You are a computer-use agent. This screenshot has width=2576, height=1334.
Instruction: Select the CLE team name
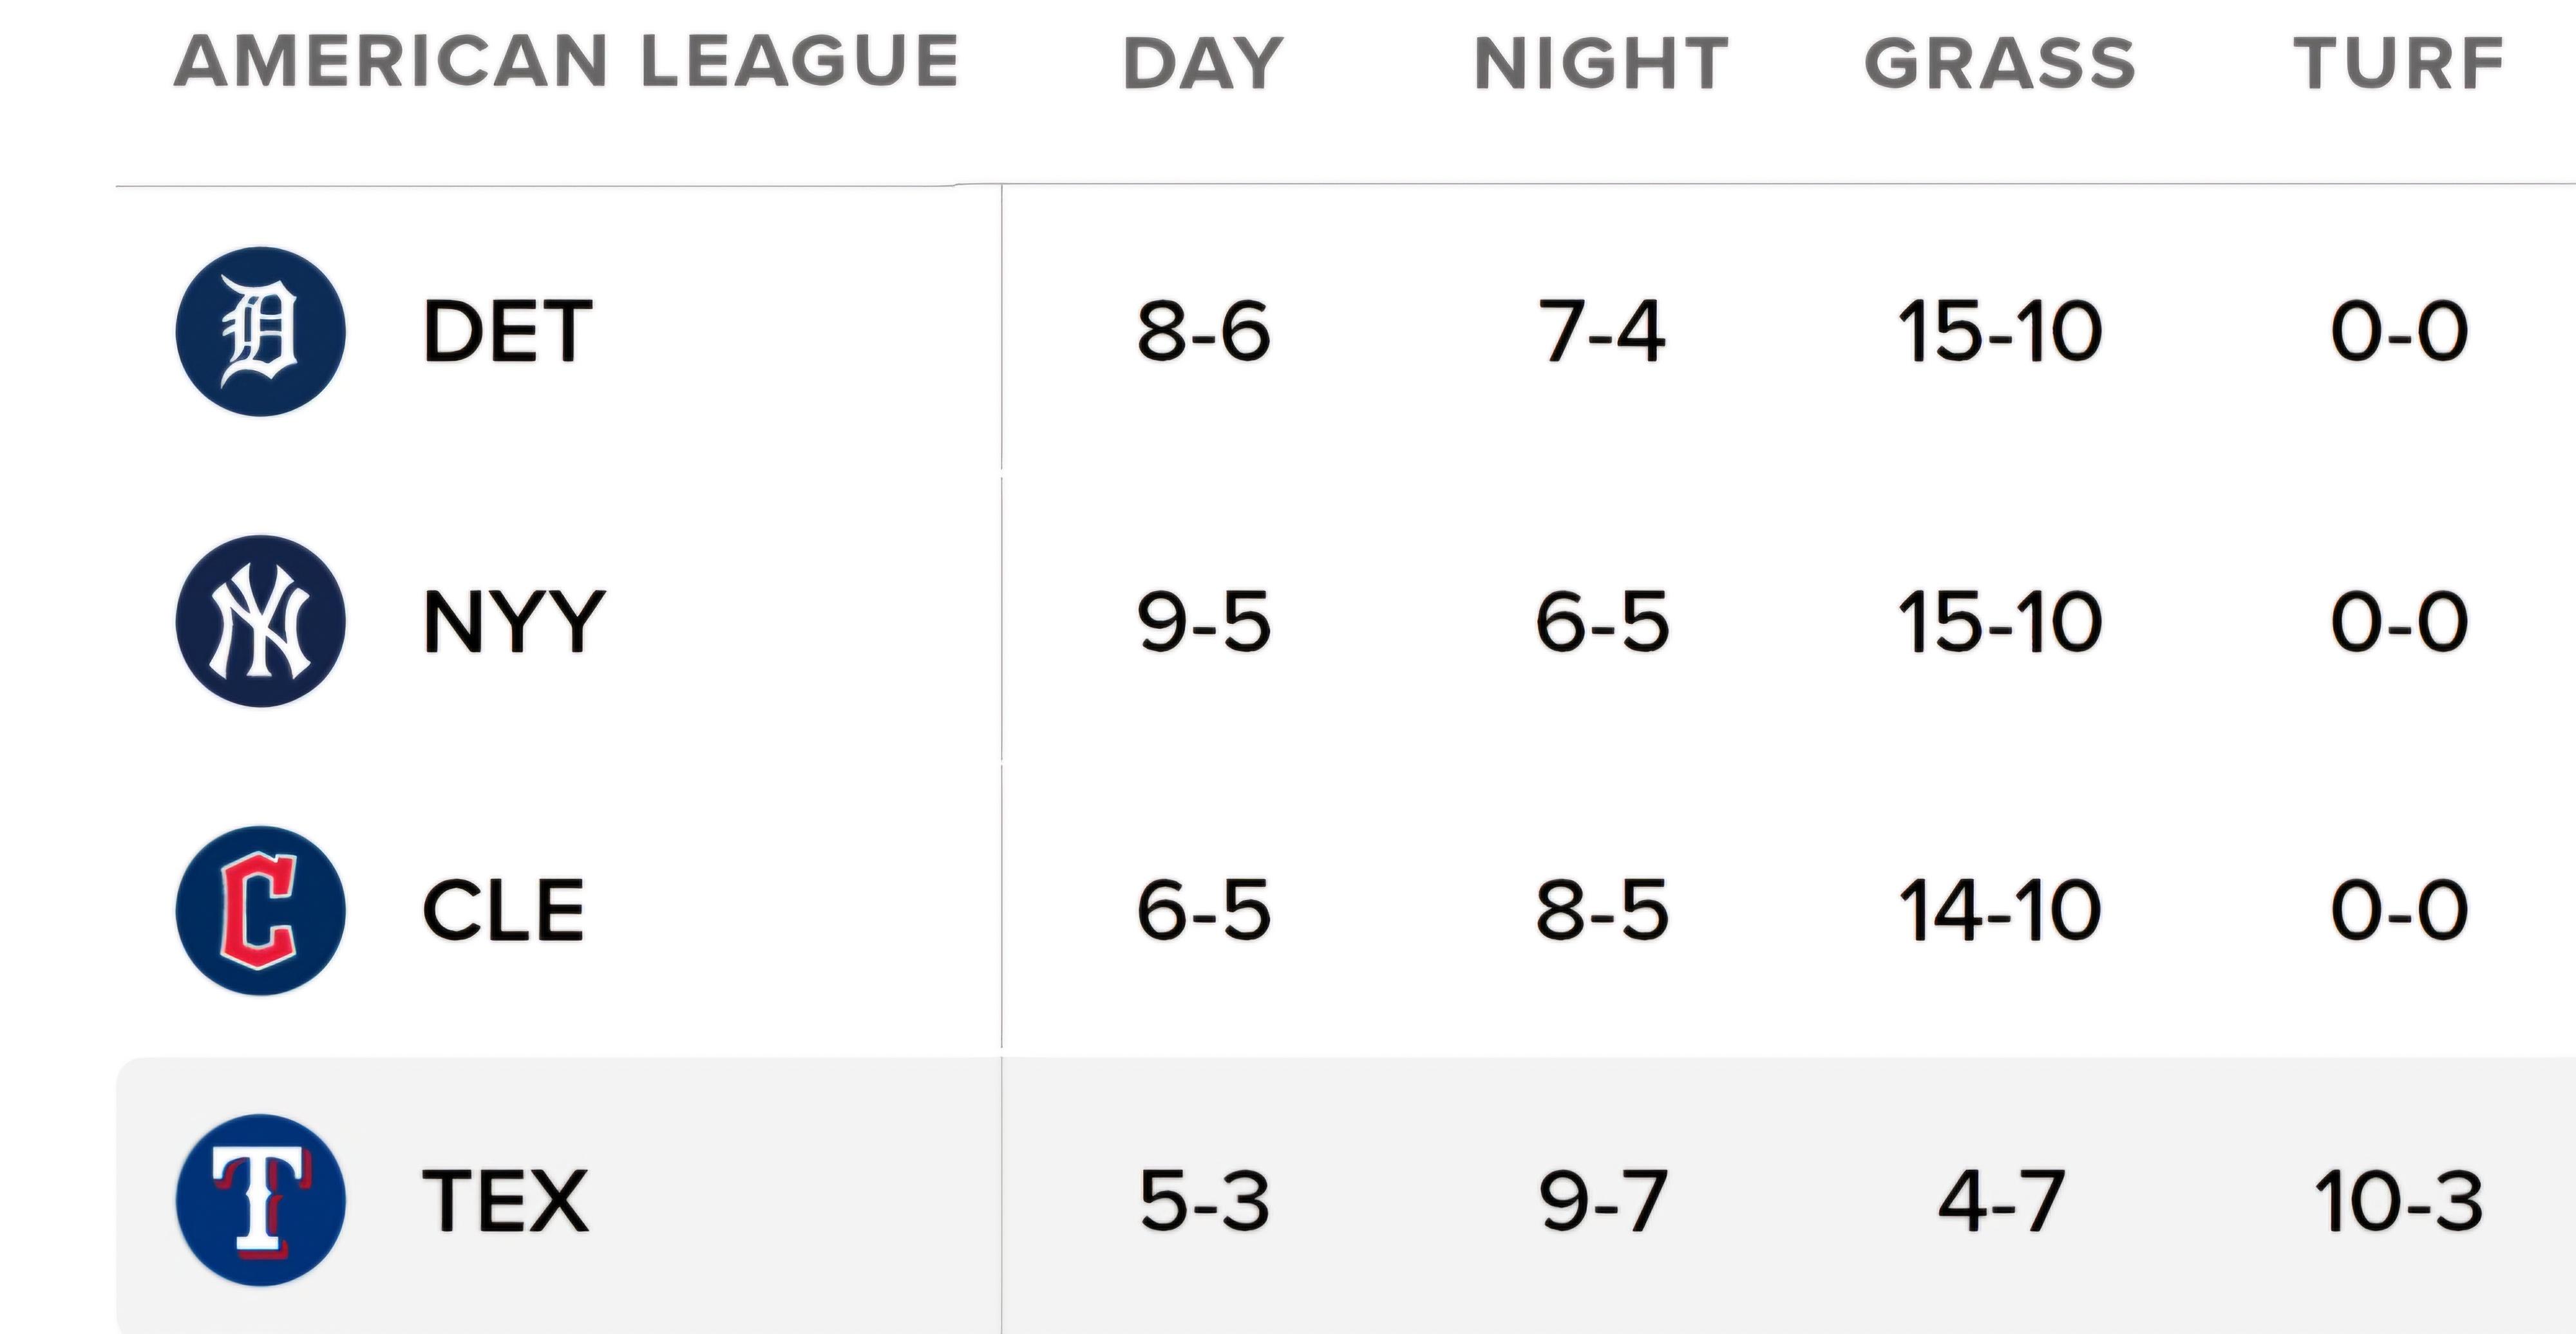(503, 910)
